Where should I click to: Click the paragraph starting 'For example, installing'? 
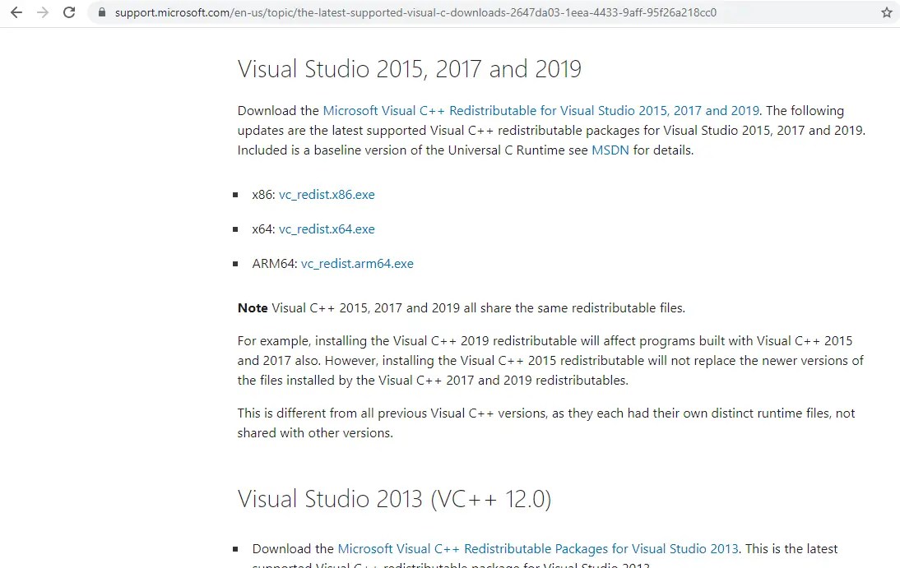tap(550, 361)
